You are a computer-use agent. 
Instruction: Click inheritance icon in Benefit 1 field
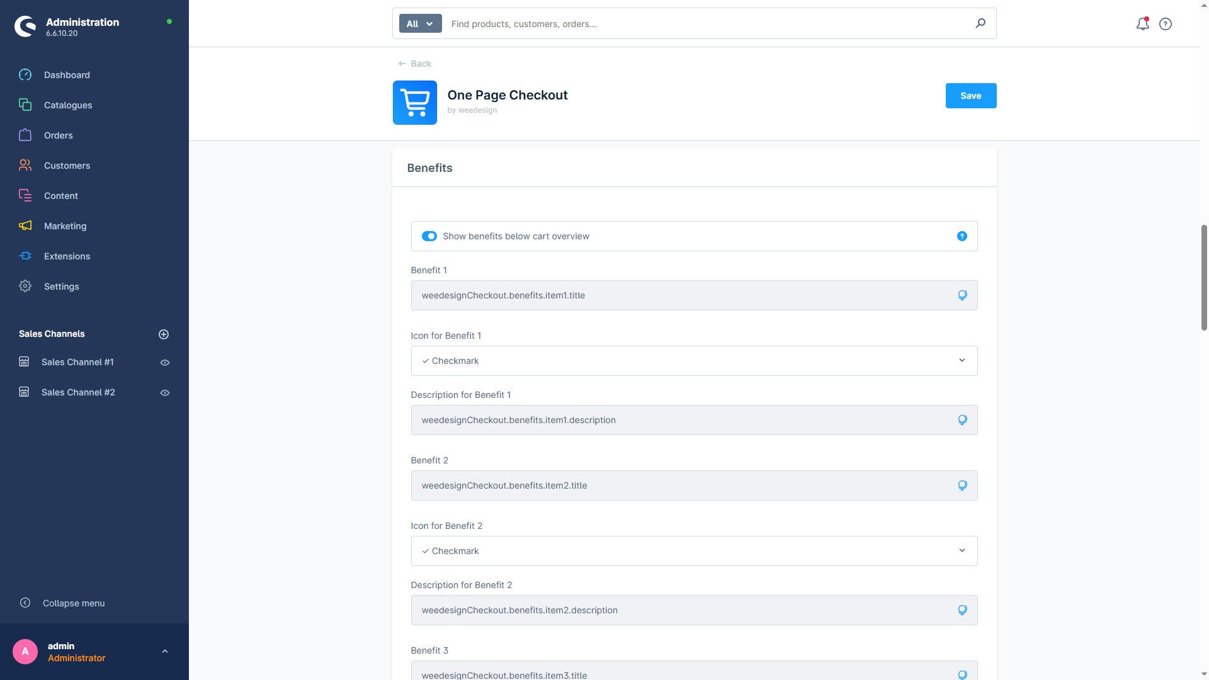(962, 295)
